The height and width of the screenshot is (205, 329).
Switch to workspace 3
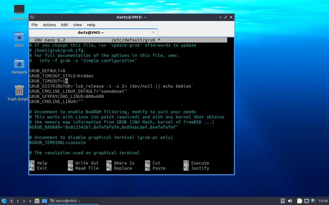(24, 201)
